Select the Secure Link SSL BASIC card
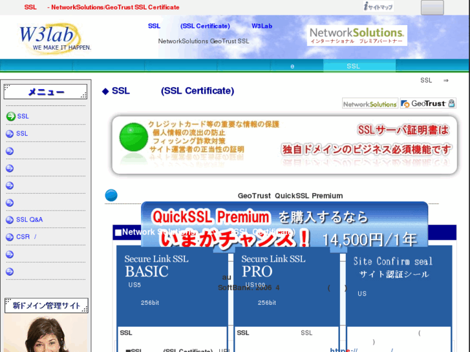This screenshot has width=470, height=352. coord(172,286)
